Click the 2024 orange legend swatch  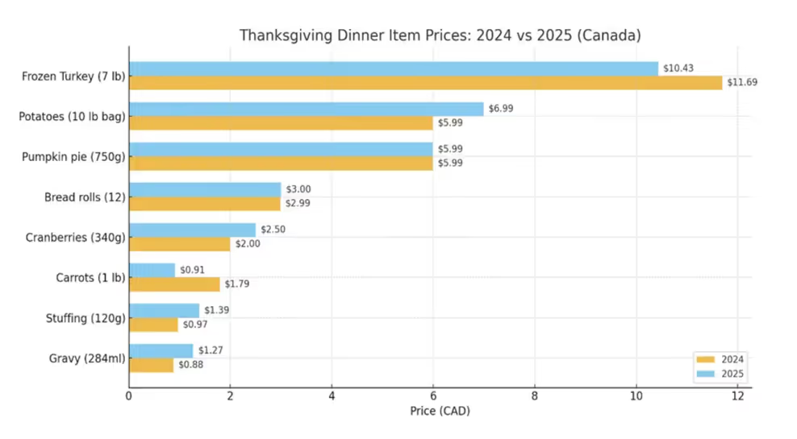pos(707,359)
